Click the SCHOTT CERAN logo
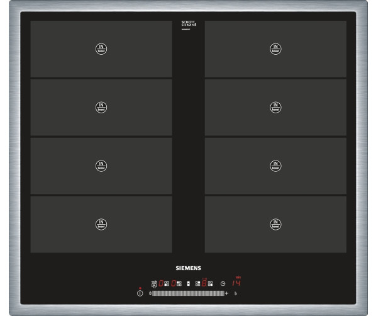376x316 pixels. 189,23
